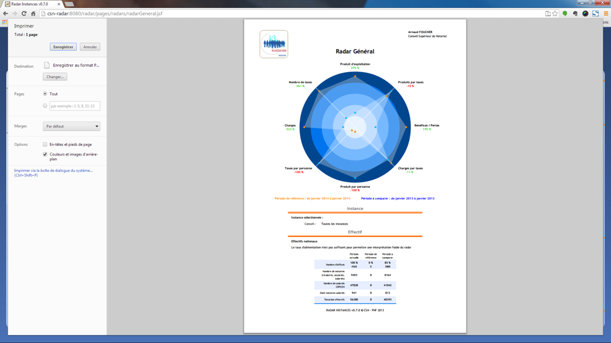Select the 'Tout' pages radio button
Image resolution: width=611 pixels, height=343 pixels.
click(x=45, y=94)
